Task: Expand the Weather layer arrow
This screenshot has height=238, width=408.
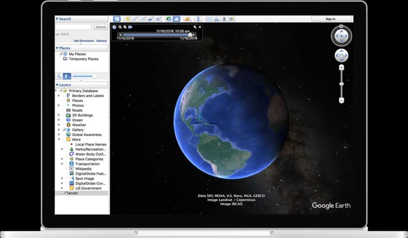Action: pos(59,125)
